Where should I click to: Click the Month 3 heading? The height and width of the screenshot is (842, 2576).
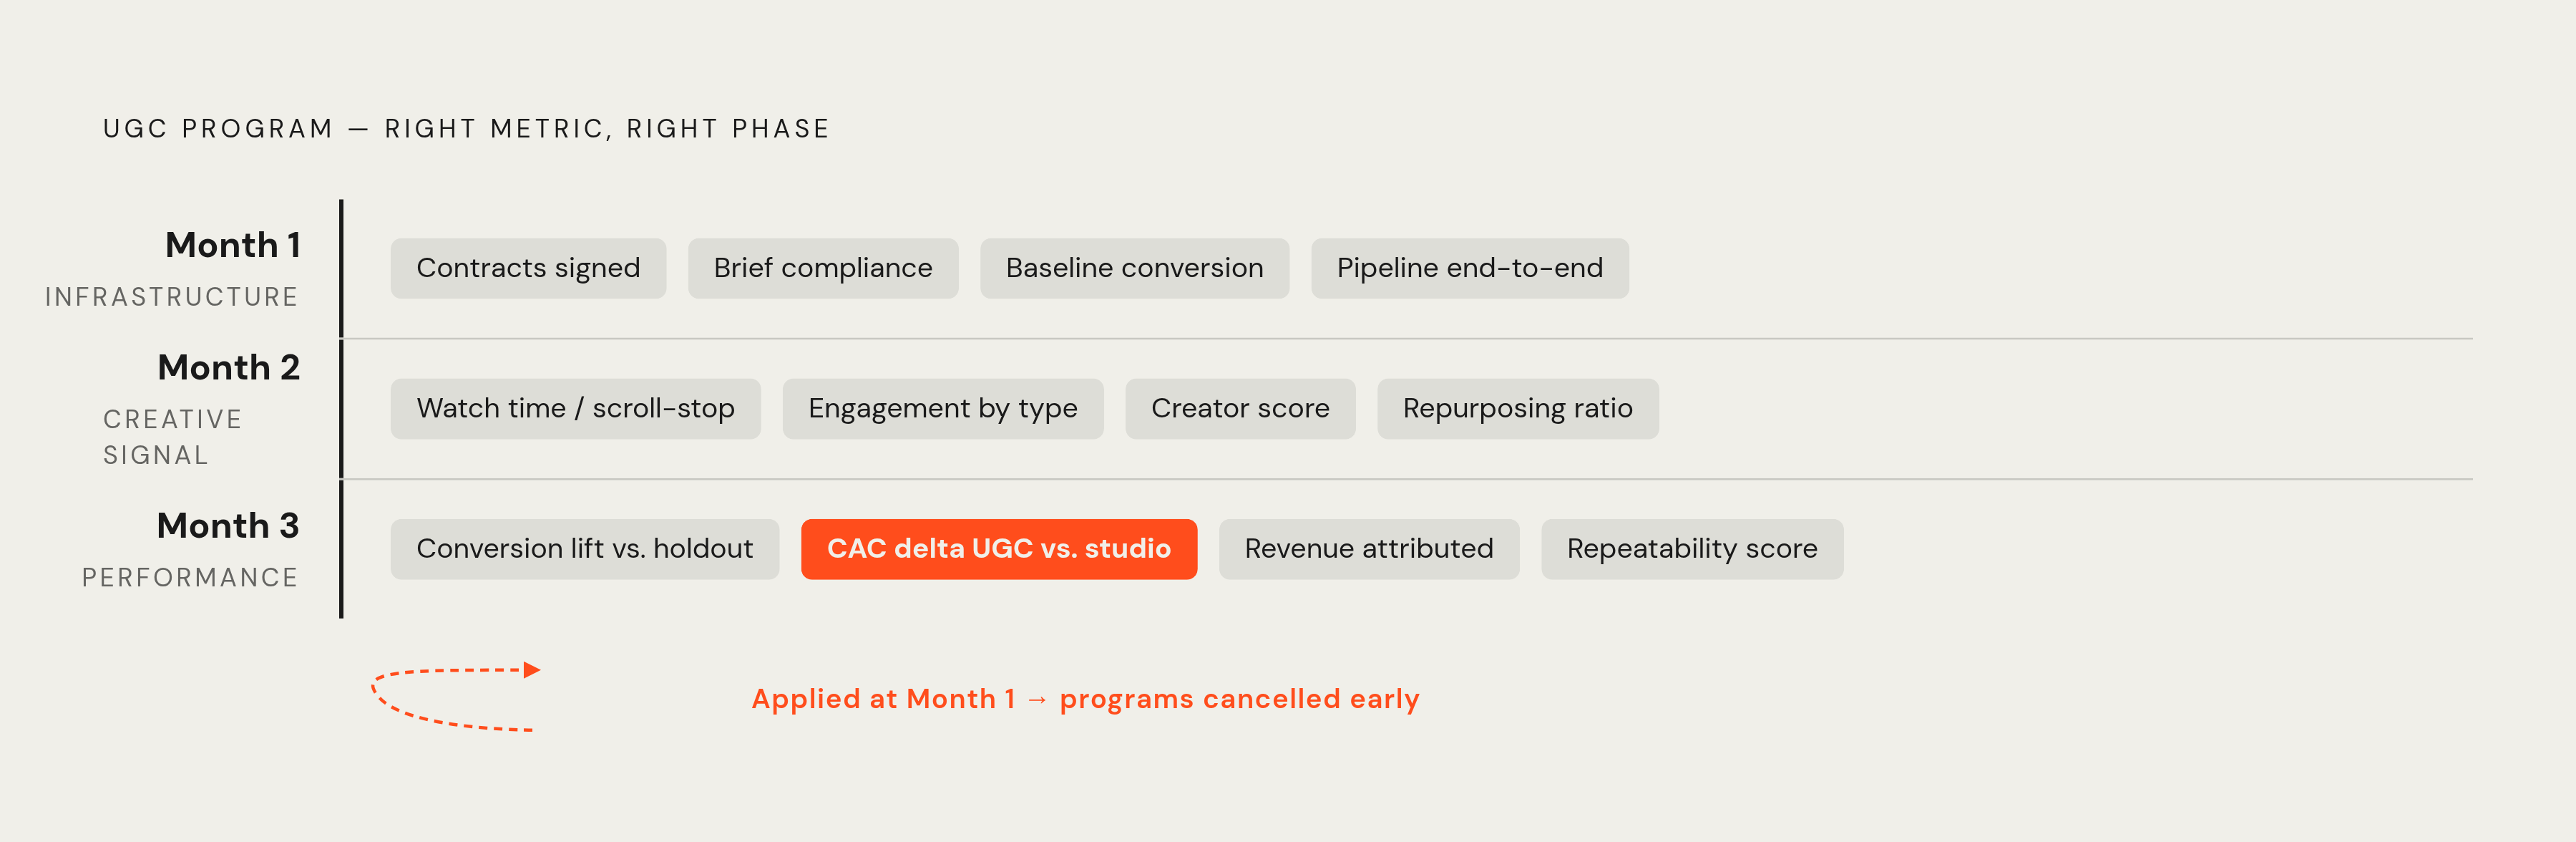click(x=228, y=526)
